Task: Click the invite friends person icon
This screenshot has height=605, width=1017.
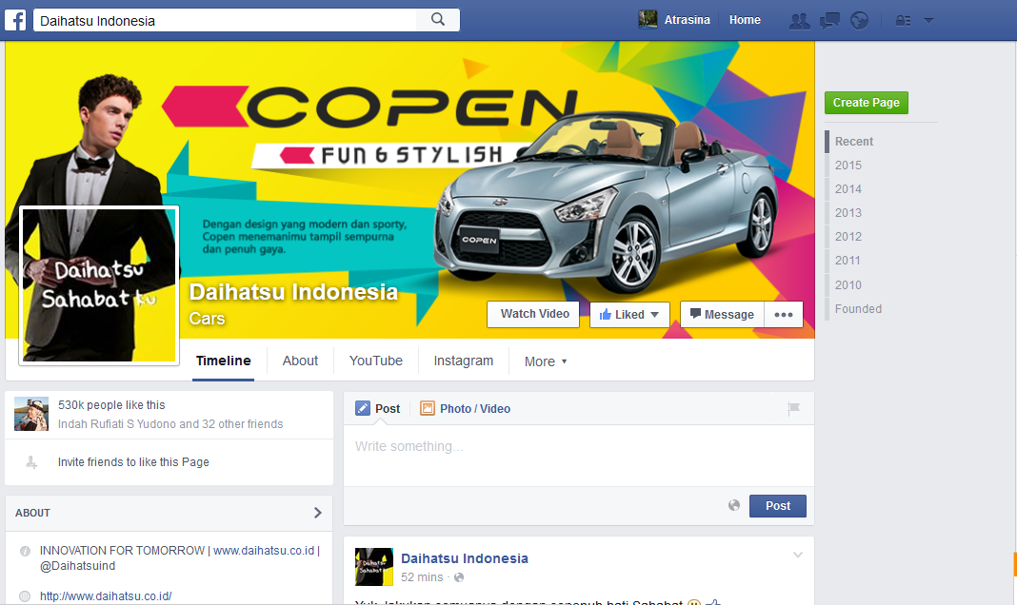Action: pos(31,462)
